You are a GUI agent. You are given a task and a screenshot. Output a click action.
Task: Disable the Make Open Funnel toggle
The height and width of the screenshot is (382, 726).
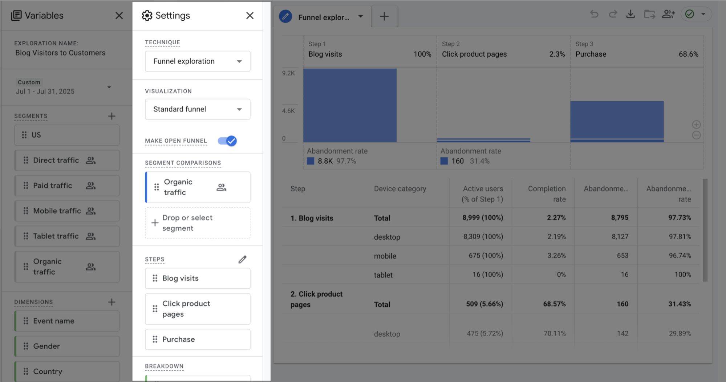pyautogui.click(x=227, y=141)
